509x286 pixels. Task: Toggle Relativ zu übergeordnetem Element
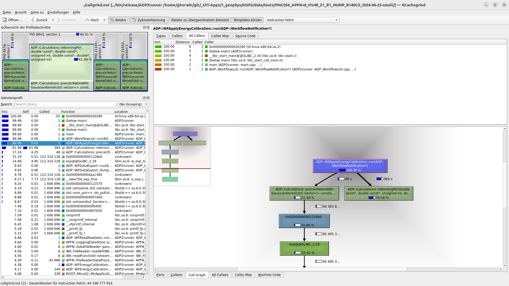(200, 20)
